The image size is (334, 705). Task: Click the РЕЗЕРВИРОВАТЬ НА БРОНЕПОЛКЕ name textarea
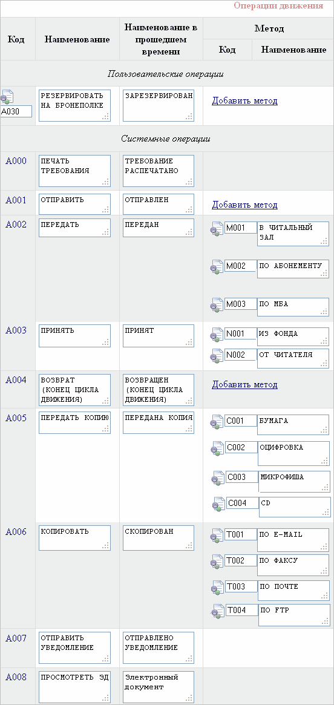coord(74,106)
